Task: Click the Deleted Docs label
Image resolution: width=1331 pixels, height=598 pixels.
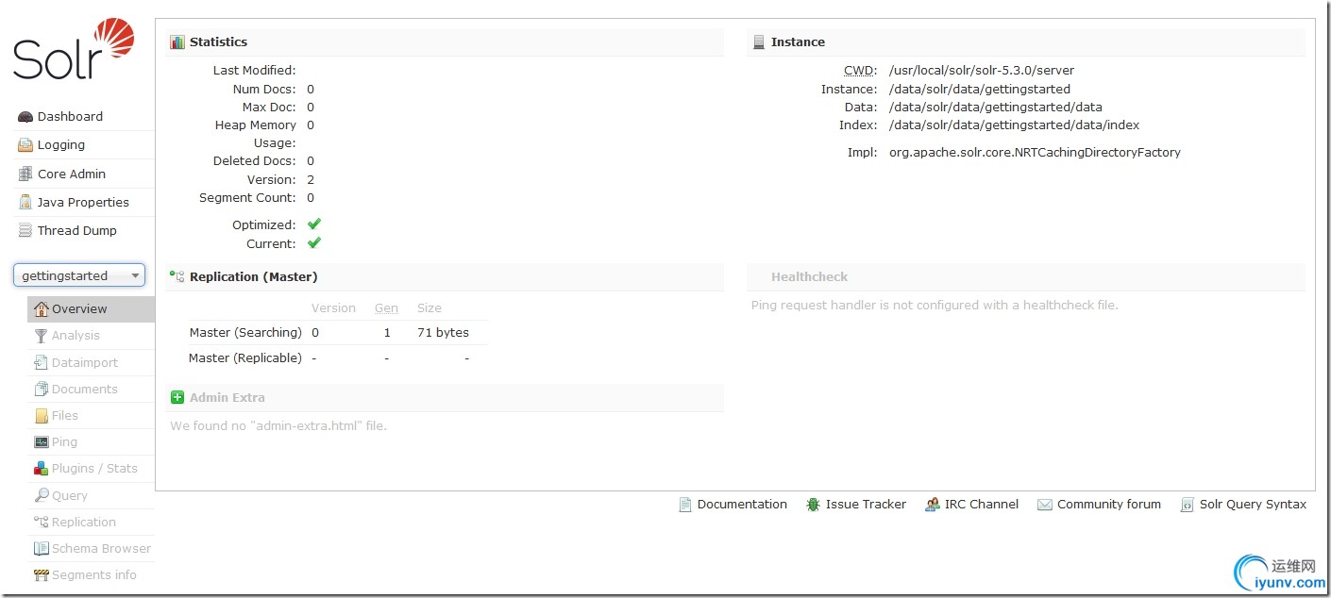Action: 255,161
